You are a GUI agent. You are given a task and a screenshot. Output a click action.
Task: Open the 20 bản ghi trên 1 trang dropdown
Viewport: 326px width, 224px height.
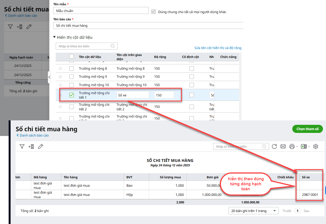(253, 211)
